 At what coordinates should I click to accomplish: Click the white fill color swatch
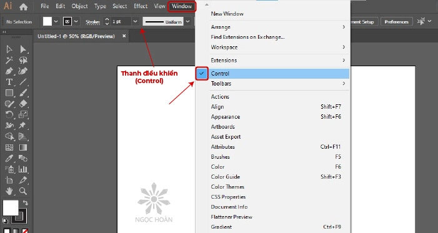click(47, 21)
